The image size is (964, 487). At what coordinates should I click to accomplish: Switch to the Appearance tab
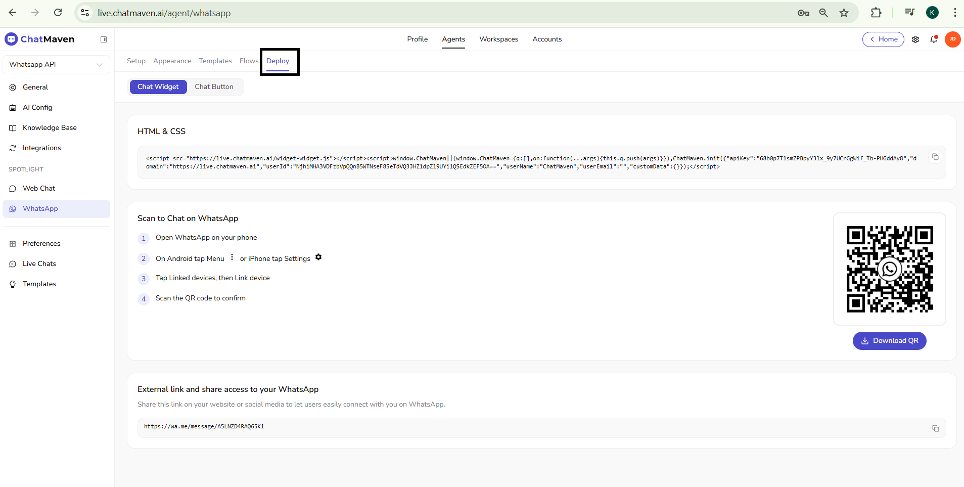[172, 61]
